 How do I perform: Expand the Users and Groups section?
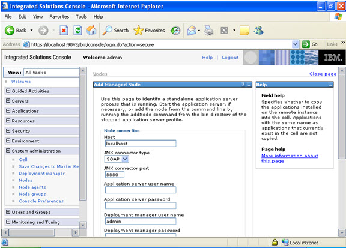(8, 212)
